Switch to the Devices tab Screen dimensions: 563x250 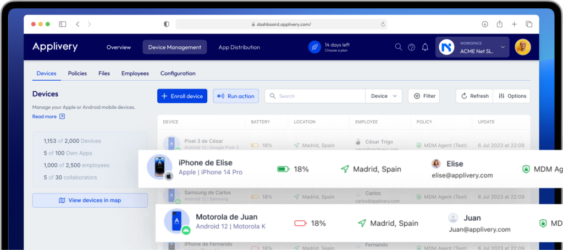[46, 73]
